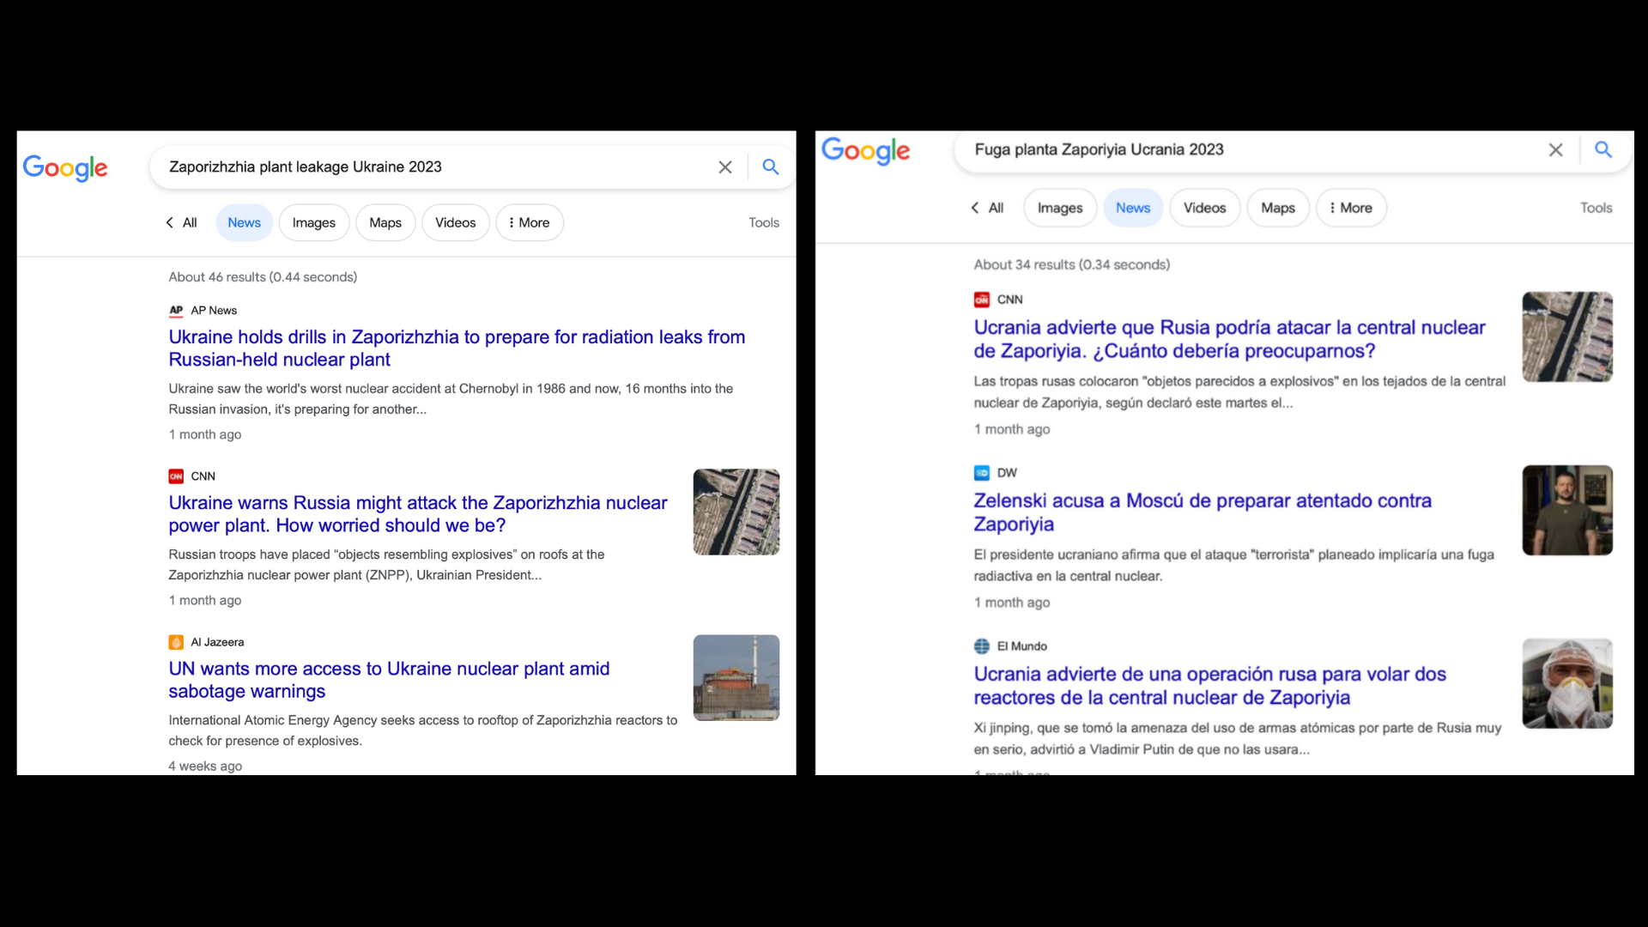The width and height of the screenshot is (1648, 927).
Task: Click the Google logo in the right window
Action: 865,150
